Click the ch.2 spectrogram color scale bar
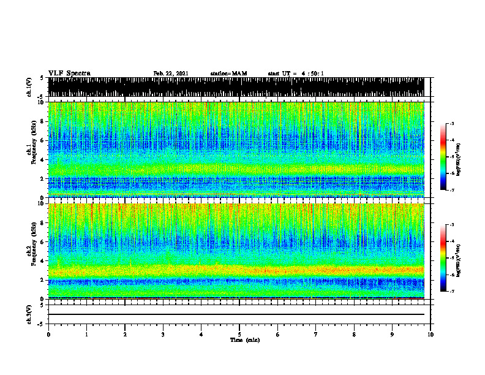The width and height of the screenshot is (485, 375). point(443,258)
